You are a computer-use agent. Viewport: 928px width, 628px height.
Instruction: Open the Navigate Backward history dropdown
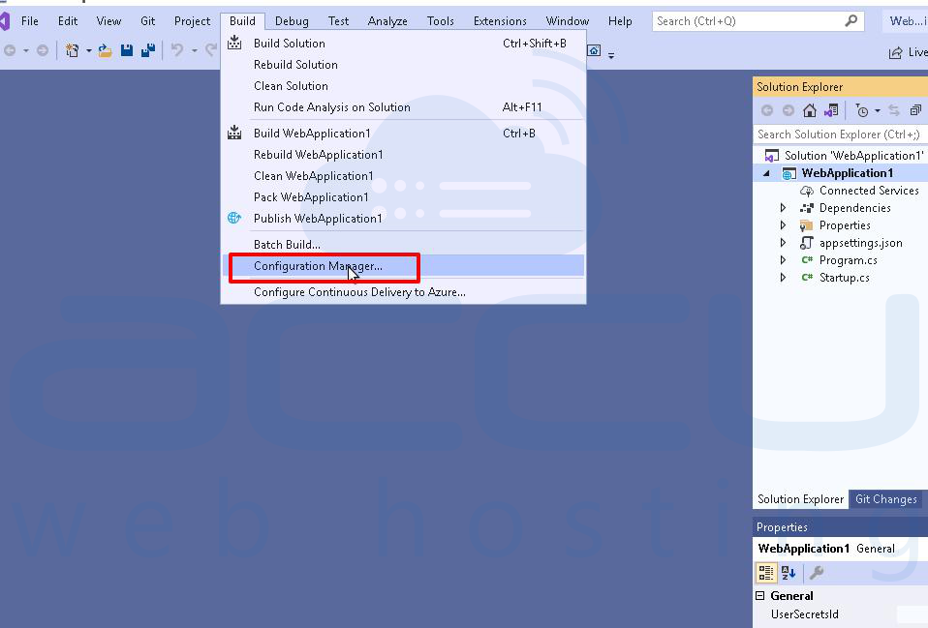[x=26, y=51]
